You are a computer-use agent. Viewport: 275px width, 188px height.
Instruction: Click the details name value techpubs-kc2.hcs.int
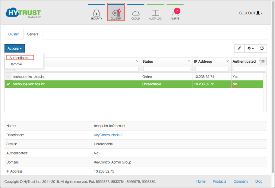point(110,126)
